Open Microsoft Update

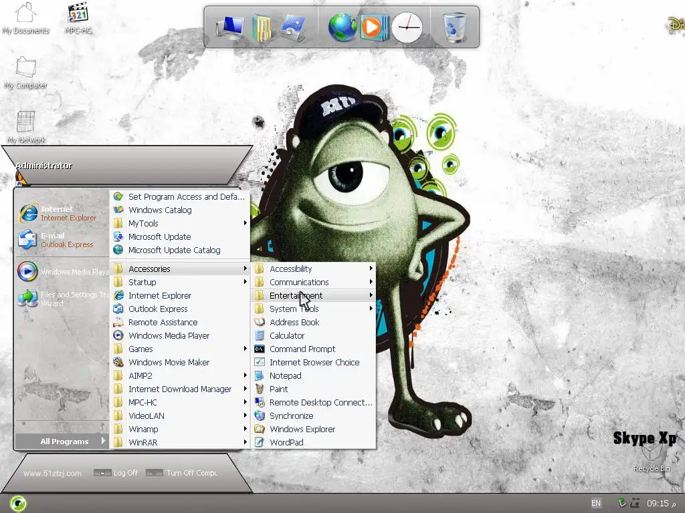coord(180,236)
